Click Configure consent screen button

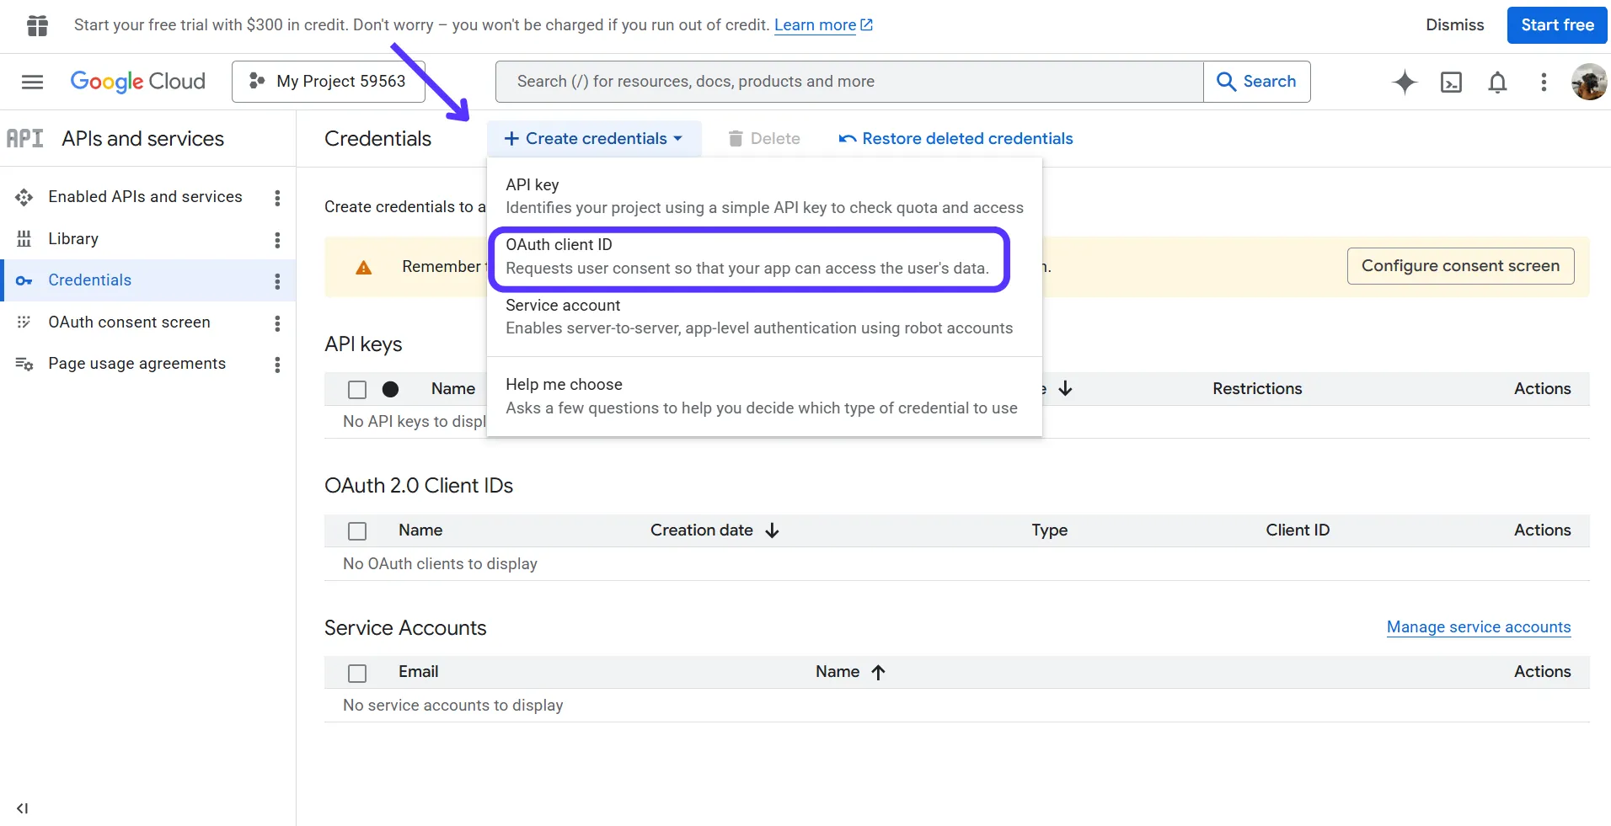[1460, 266]
